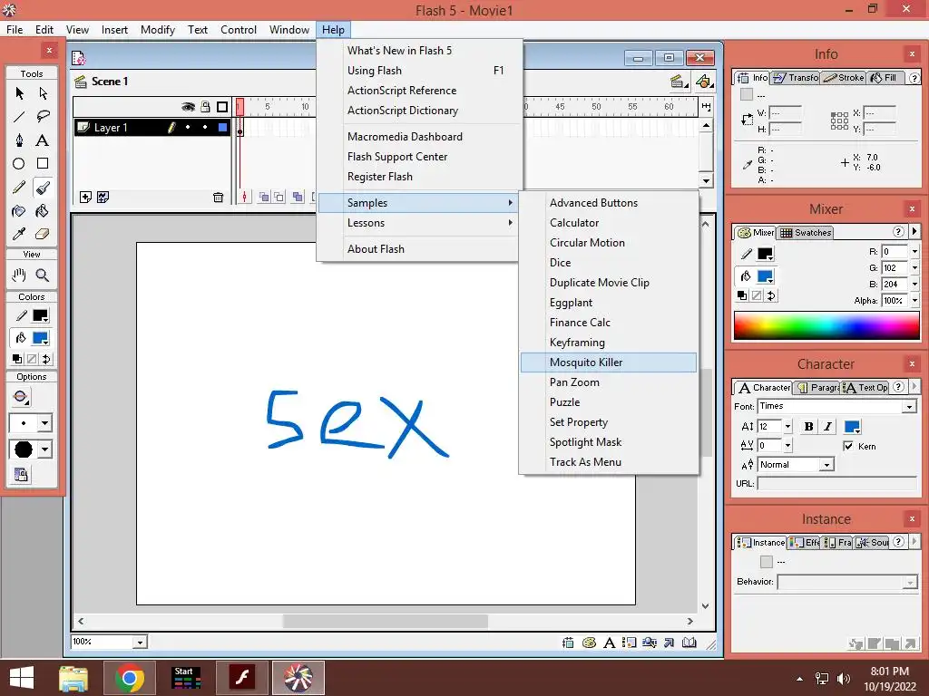Toggle Bold in Character panel

pyautogui.click(x=808, y=427)
